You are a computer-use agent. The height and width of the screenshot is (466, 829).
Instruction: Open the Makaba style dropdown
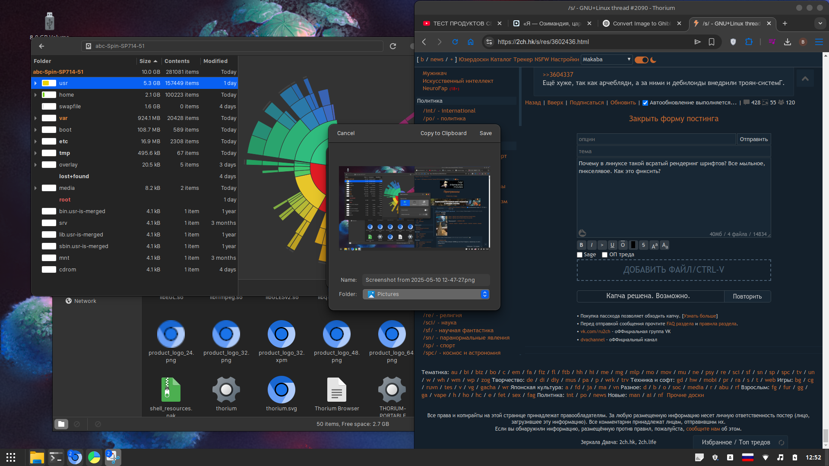tap(607, 60)
